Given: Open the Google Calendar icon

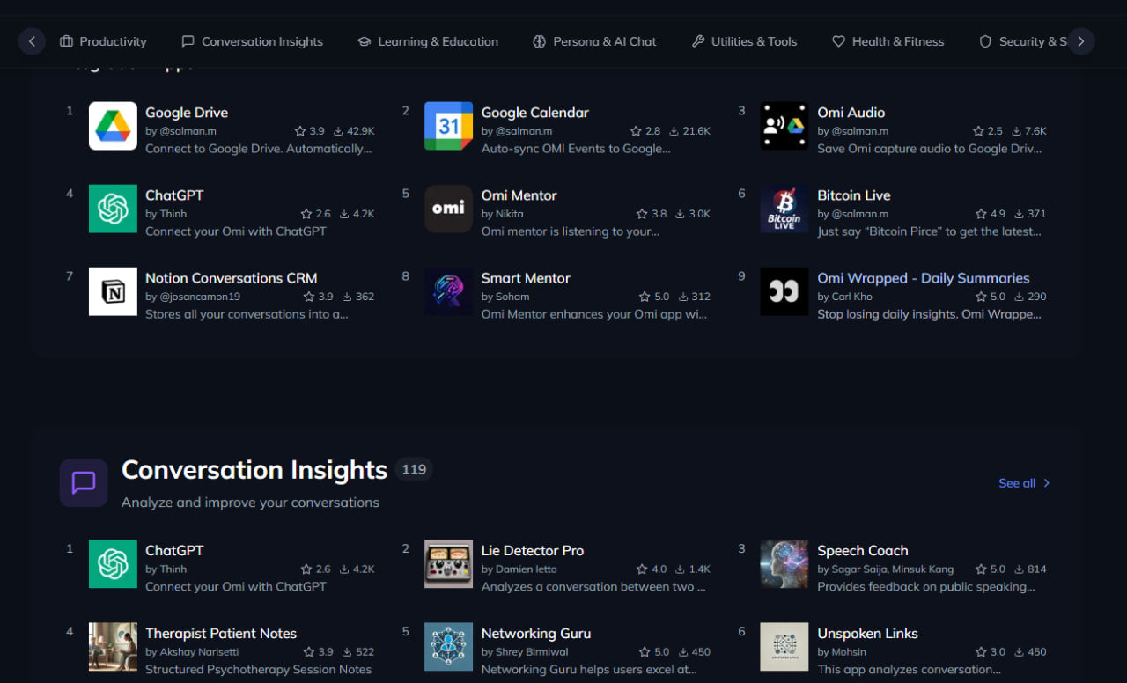Looking at the screenshot, I should (448, 126).
